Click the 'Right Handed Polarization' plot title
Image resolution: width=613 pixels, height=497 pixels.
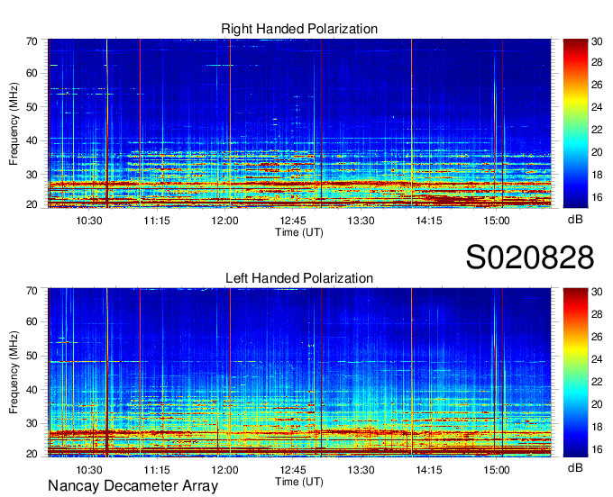[299, 29]
